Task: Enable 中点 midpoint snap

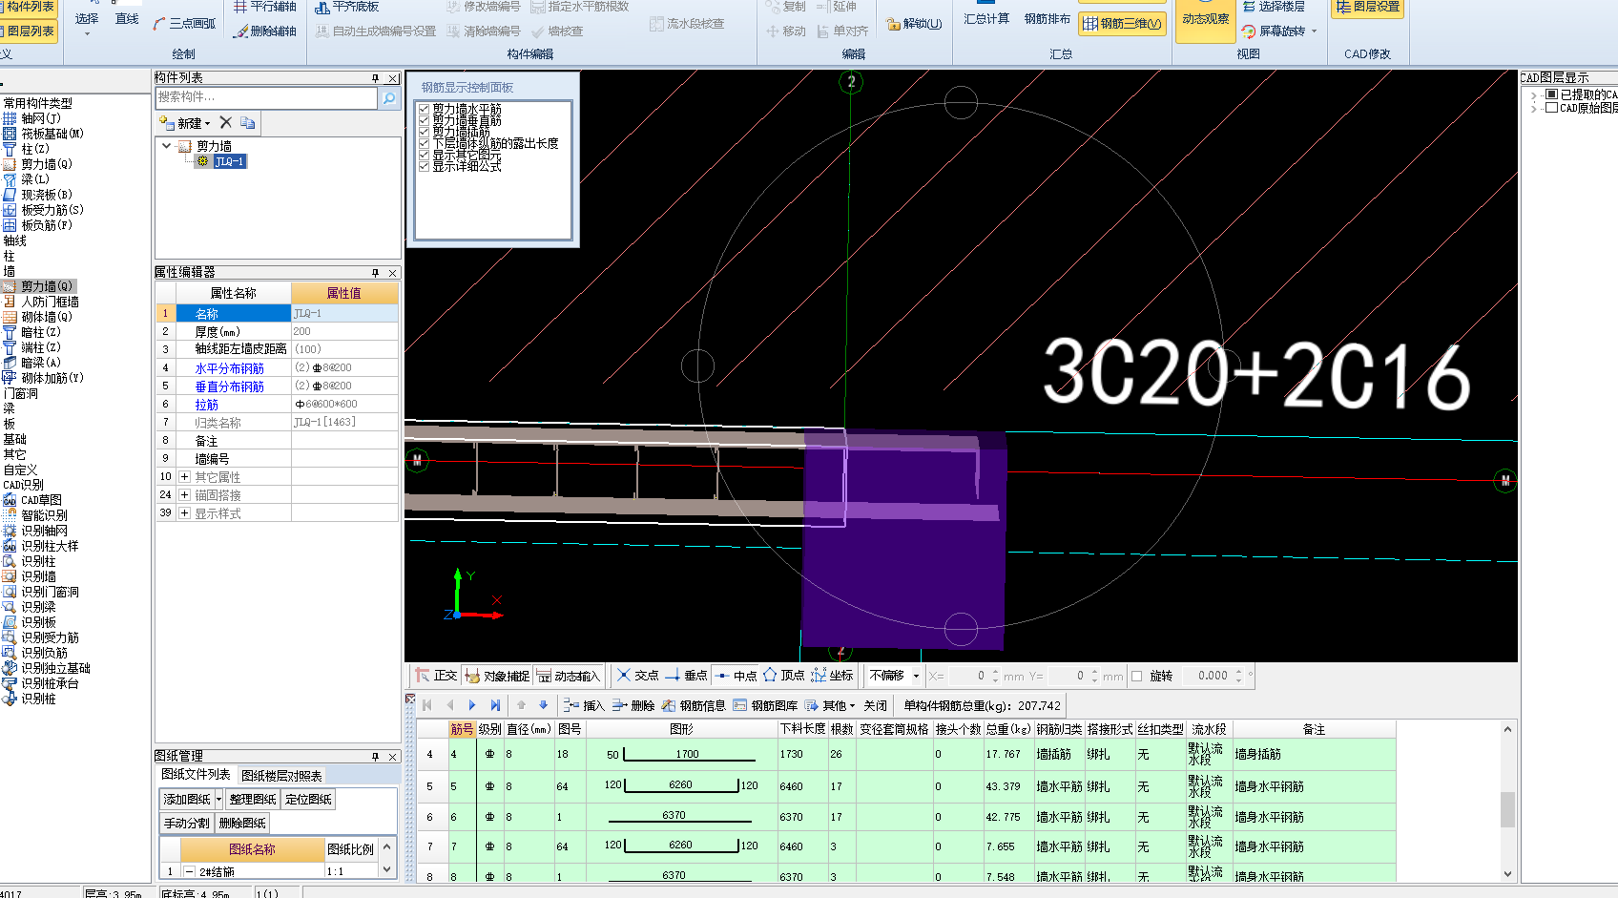Action: tap(736, 676)
